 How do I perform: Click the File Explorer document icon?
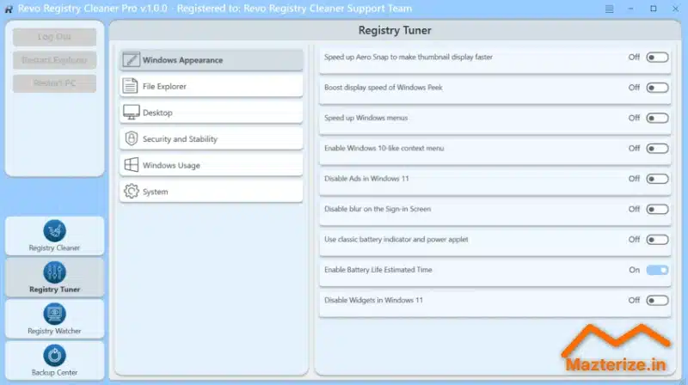pos(130,86)
